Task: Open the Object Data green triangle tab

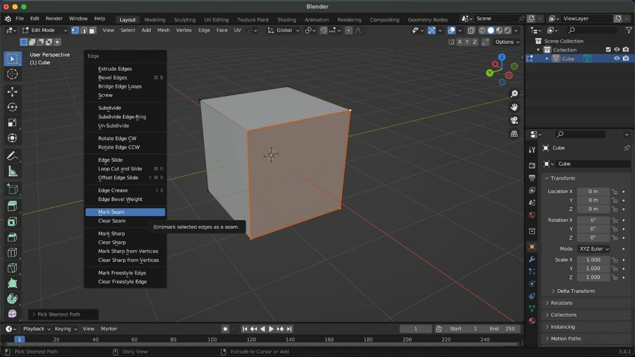Action: coord(532,308)
